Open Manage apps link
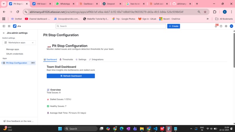The height and width of the screenshot is (132, 235). click(13, 49)
